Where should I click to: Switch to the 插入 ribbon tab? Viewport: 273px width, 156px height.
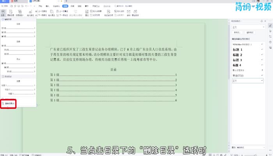click(x=47, y=7)
